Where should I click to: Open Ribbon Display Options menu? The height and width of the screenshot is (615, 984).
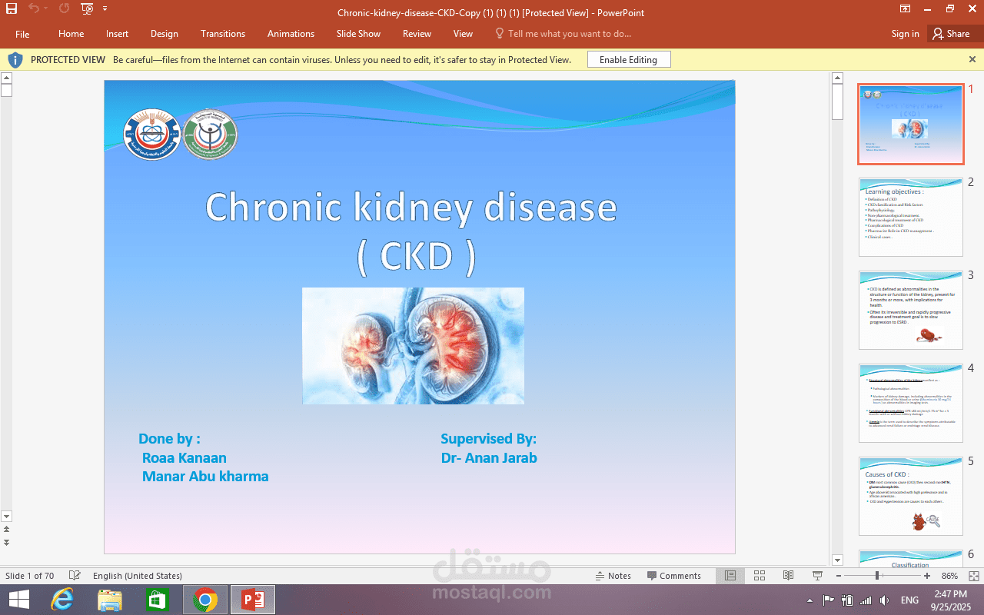[906, 9]
